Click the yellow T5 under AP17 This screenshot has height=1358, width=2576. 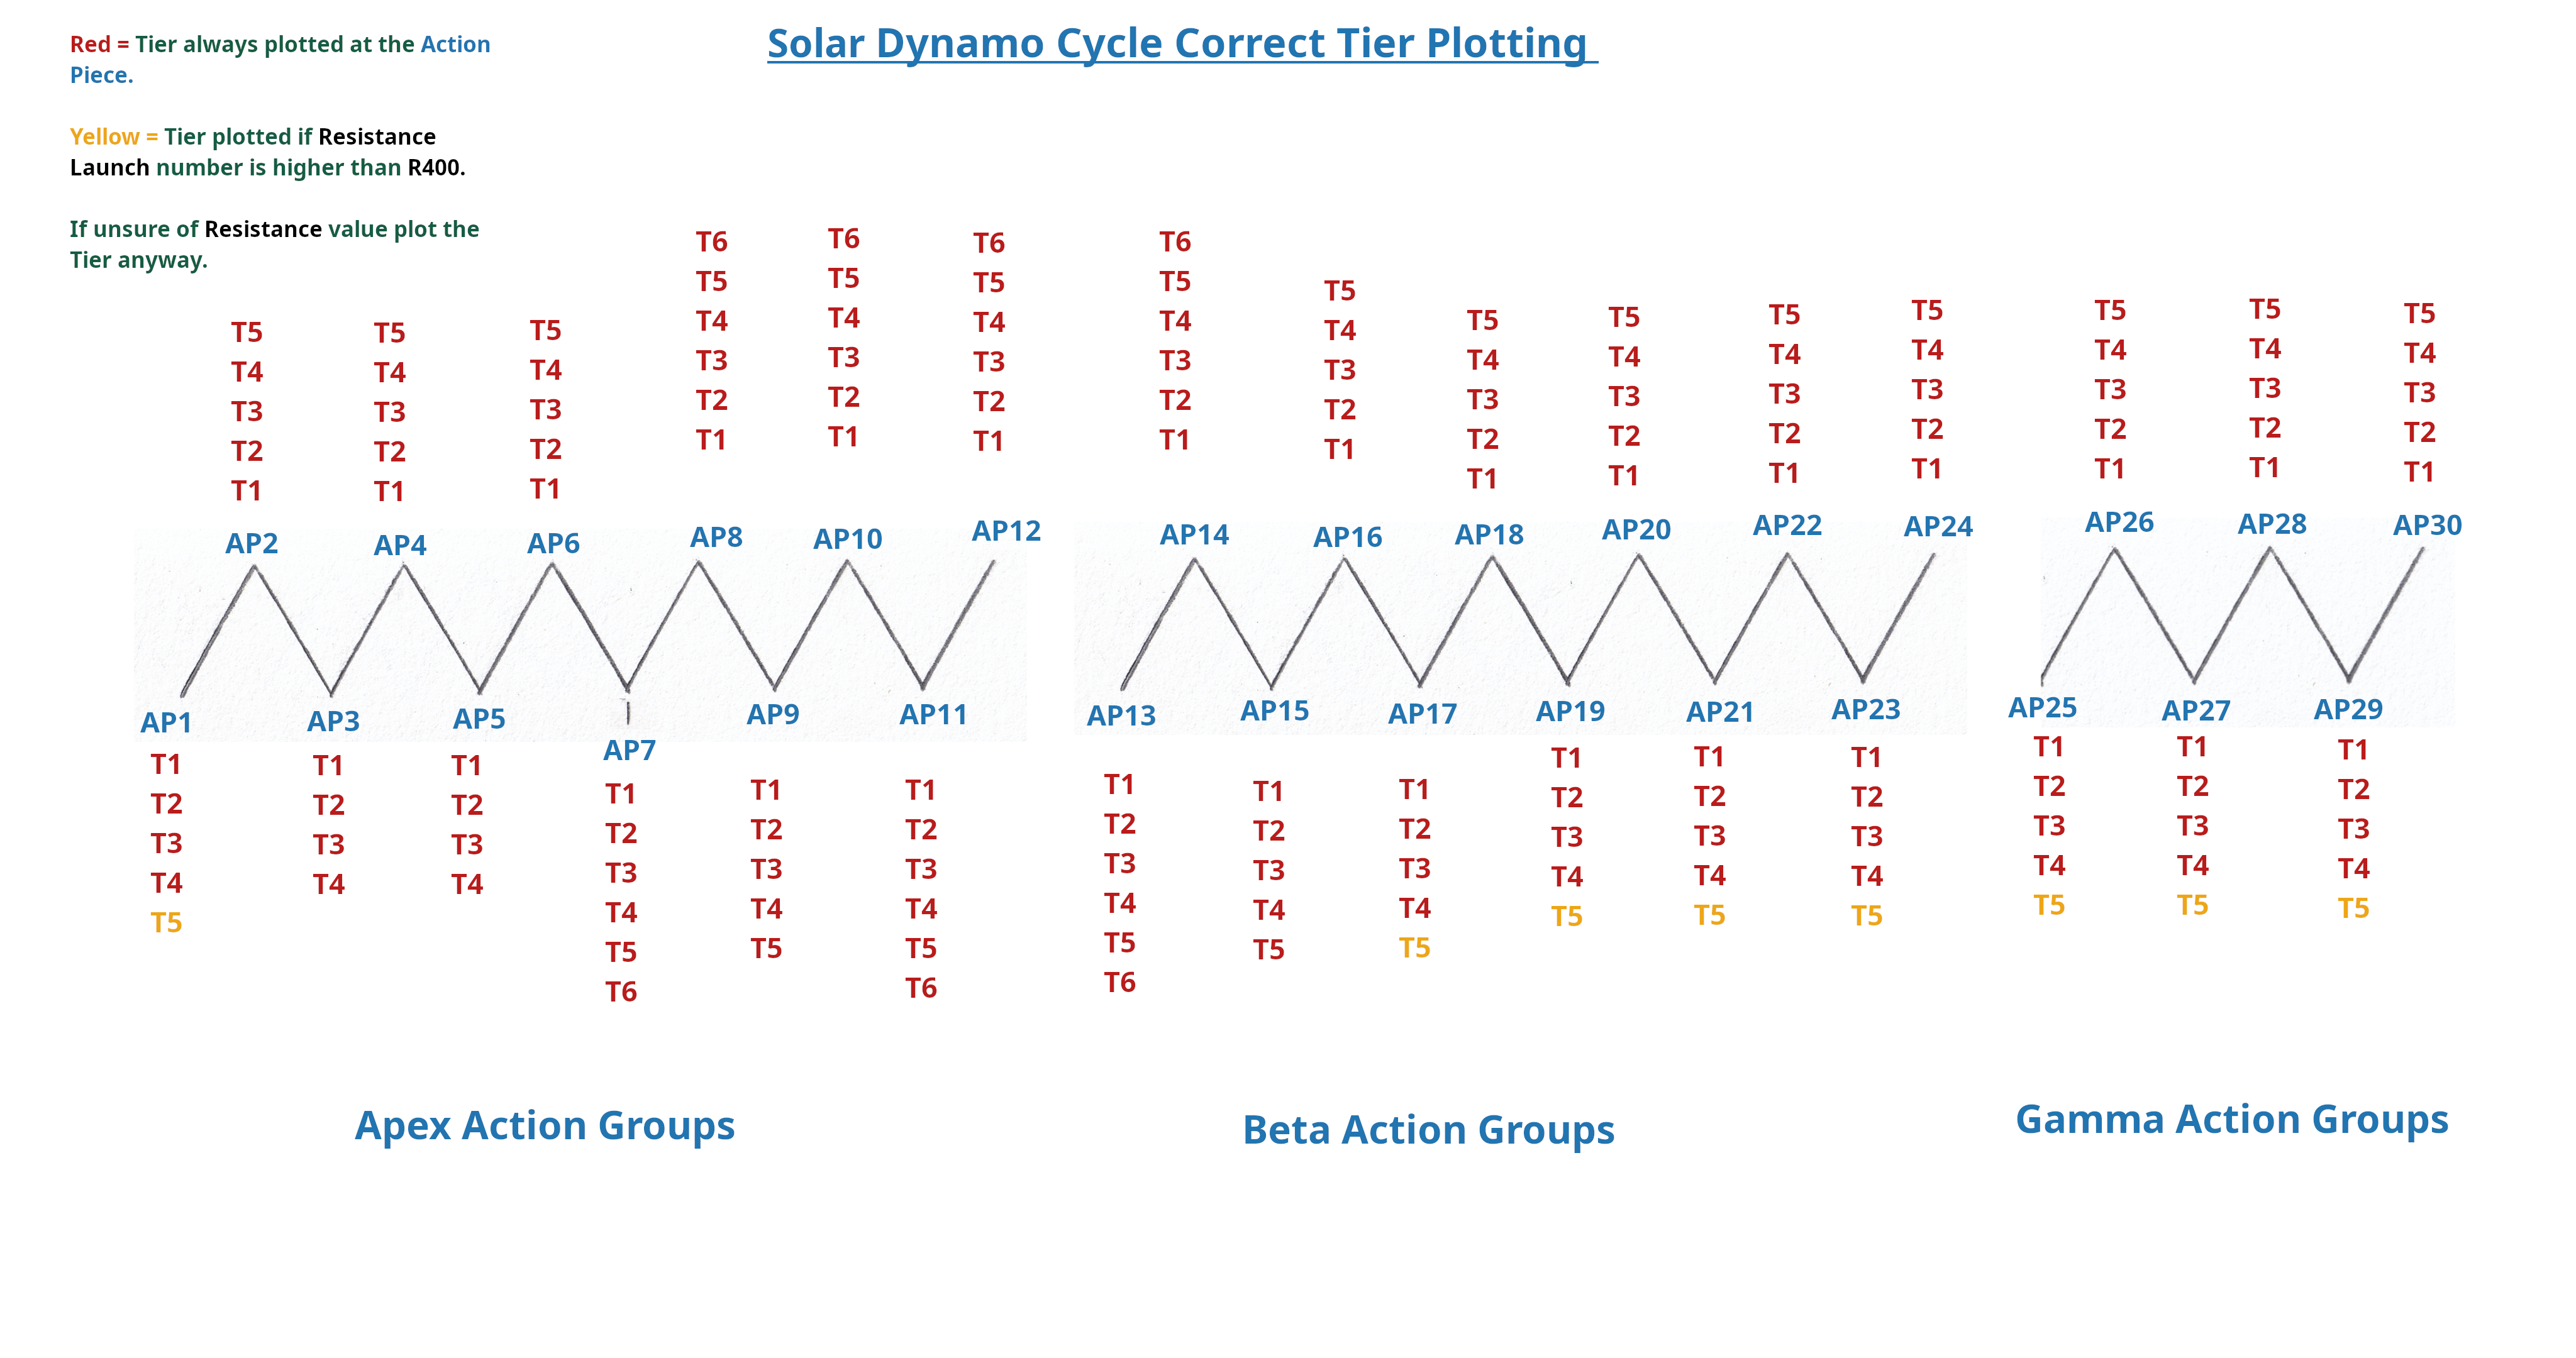tap(1415, 947)
